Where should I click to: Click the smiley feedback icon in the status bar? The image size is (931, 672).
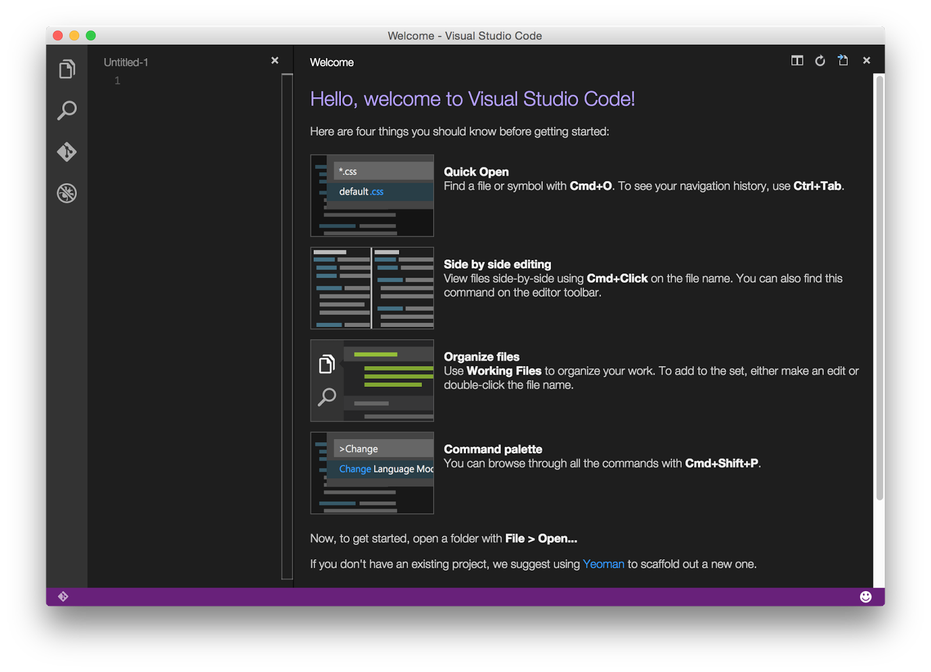point(866,596)
